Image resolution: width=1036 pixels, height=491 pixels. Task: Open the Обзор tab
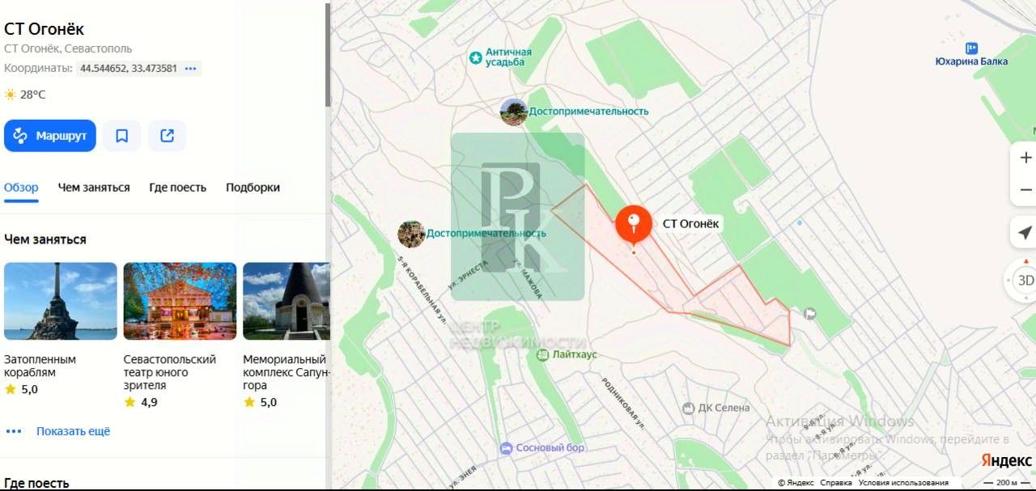click(x=21, y=188)
